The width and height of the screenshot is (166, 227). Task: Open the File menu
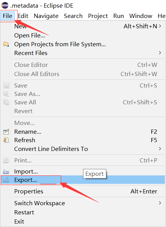pyautogui.click(x=8, y=16)
